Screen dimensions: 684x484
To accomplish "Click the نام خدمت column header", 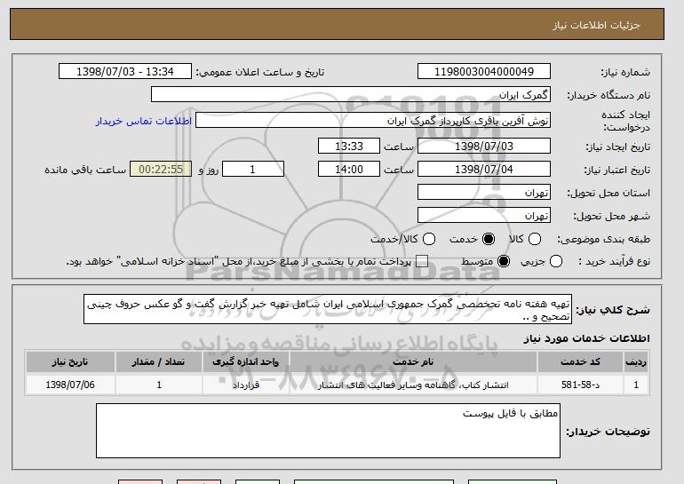I will coord(413,362).
